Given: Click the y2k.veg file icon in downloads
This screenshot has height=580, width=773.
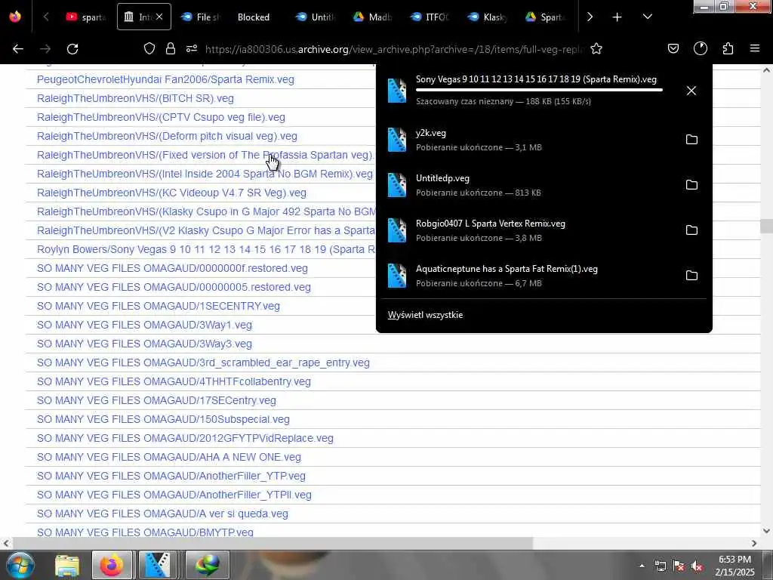Looking at the screenshot, I should [397, 140].
